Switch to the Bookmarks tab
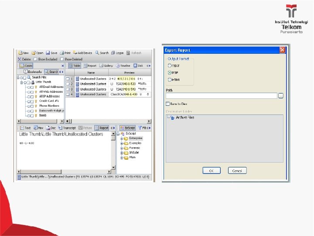The height and width of the screenshot is (236, 314). (33, 72)
